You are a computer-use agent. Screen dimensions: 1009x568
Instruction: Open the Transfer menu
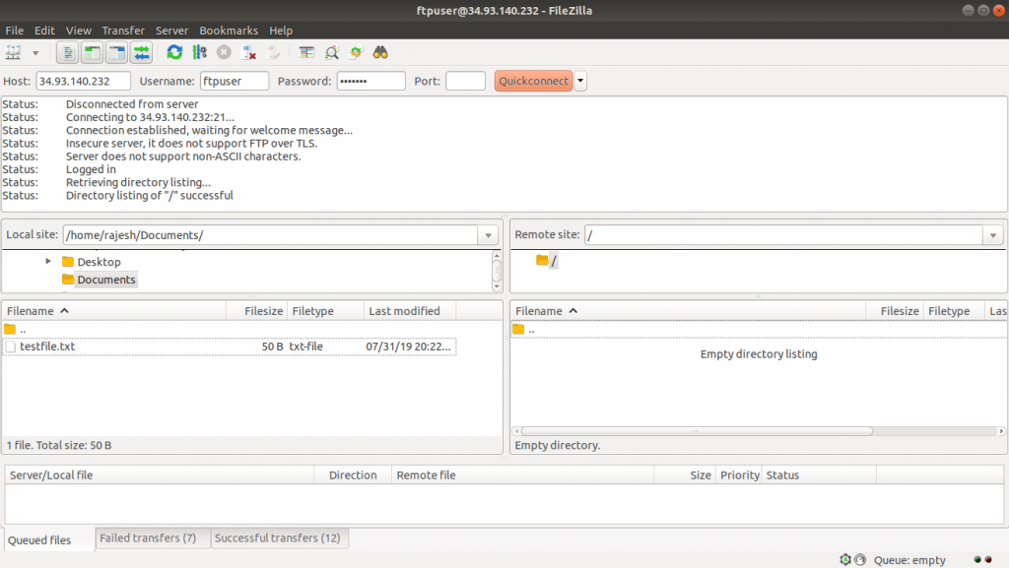point(123,31)
